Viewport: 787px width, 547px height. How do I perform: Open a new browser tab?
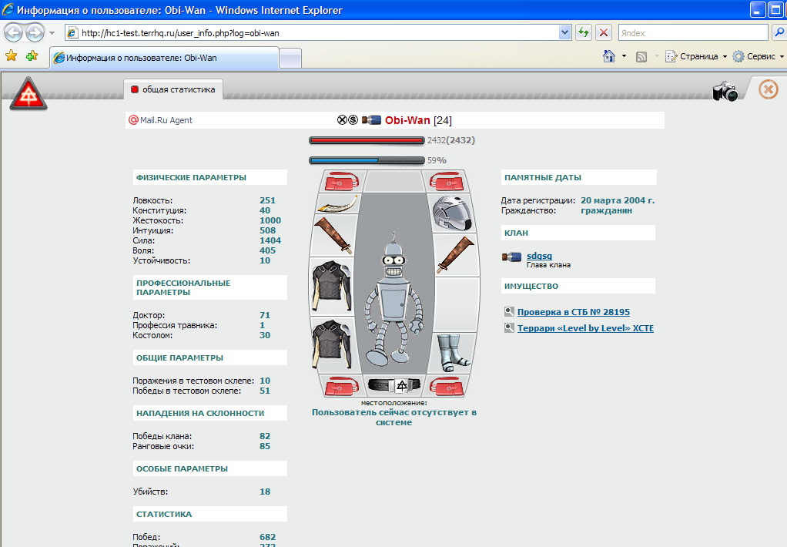pyautogui.click(x=290, y=59)
